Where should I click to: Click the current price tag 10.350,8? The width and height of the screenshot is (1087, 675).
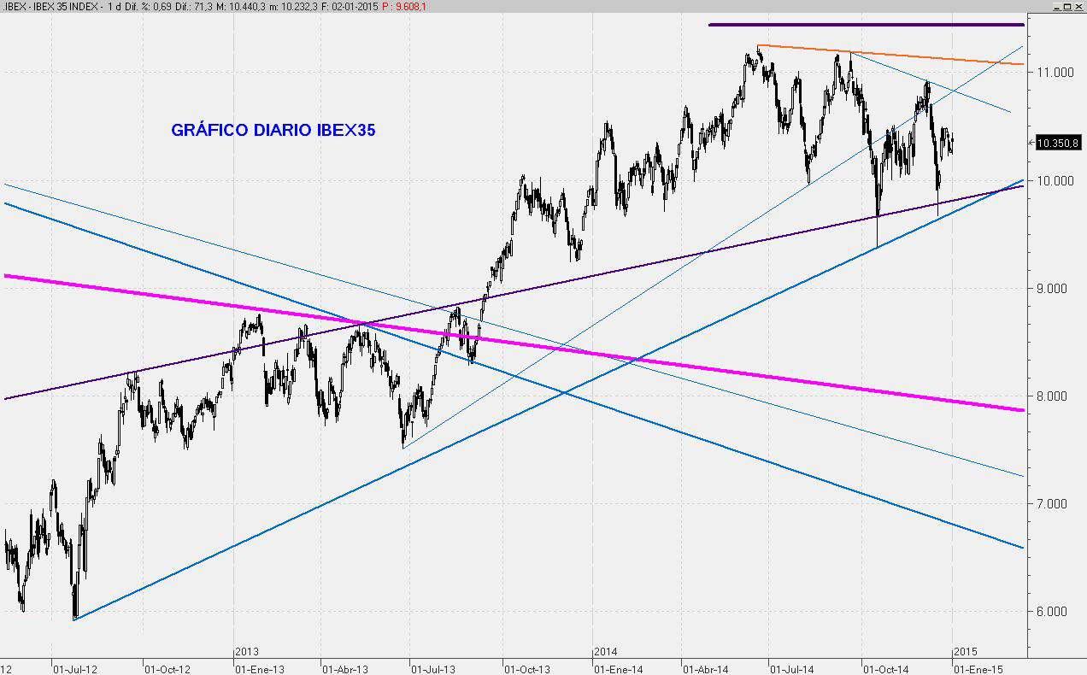click(1057, 143)
